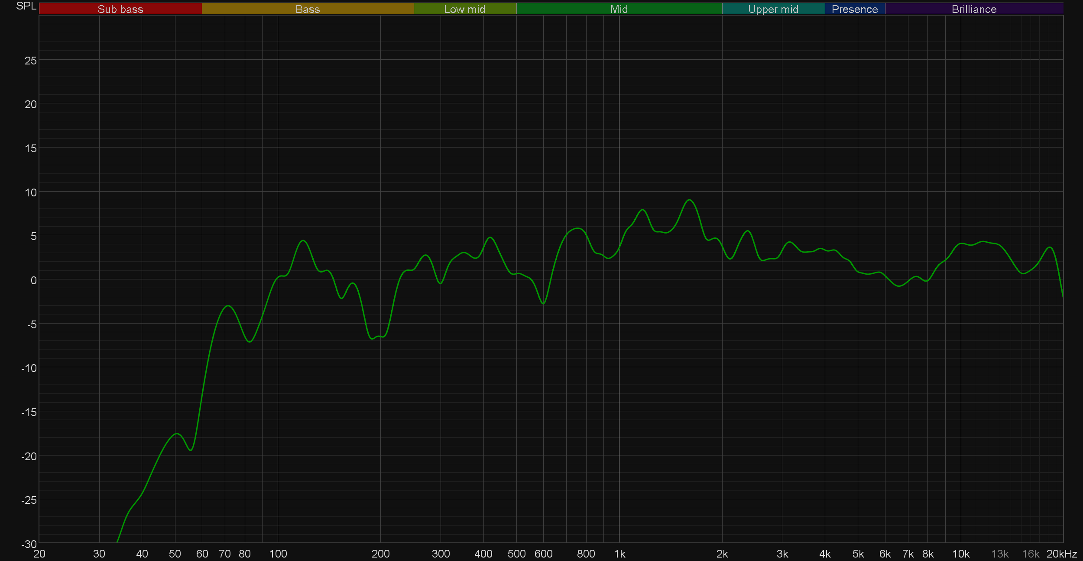This screenshot has width=1083, height=561.
Task: Click the Presence band header
Action: (854, 9)
